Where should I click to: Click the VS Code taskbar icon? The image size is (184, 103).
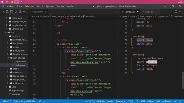[16, 2]
